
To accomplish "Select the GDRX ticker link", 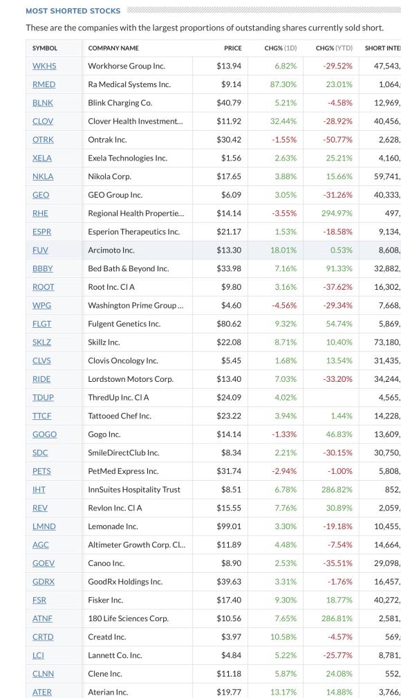I will point(43,582).
